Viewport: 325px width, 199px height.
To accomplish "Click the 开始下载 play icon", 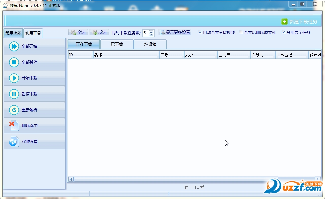I will 14,78.
